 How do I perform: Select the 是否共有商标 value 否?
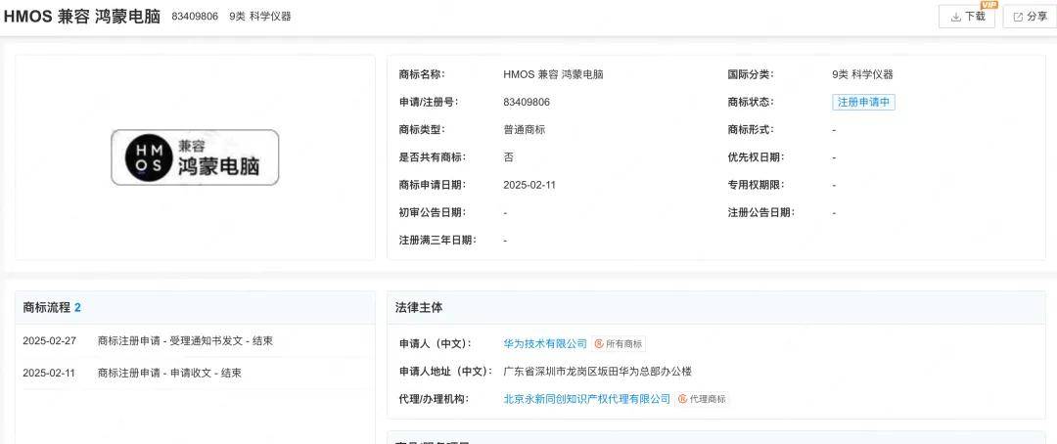click(508, 157)
